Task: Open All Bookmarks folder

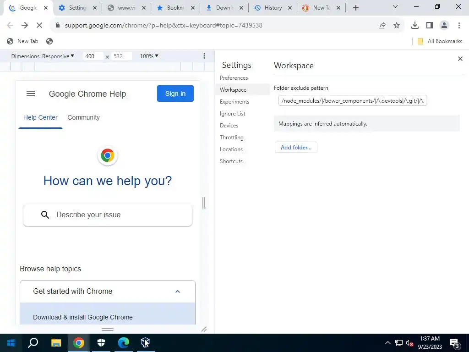Action: tap(440, 41)
